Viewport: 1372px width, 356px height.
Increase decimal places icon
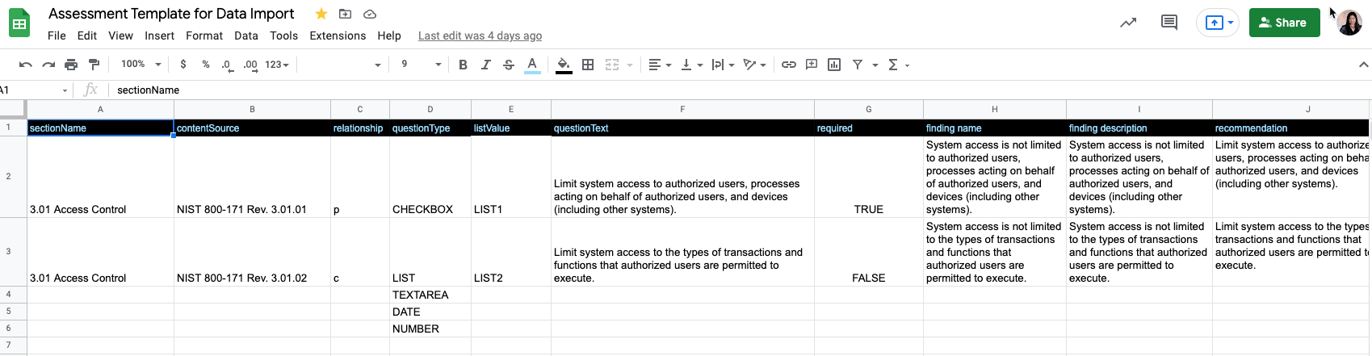point(250,65)
